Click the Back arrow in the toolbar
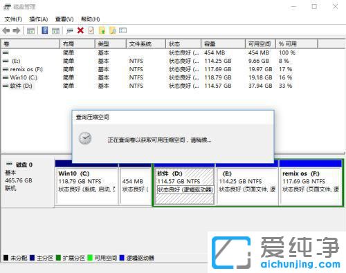Viewport: 346px width, 273px height. 6,30
